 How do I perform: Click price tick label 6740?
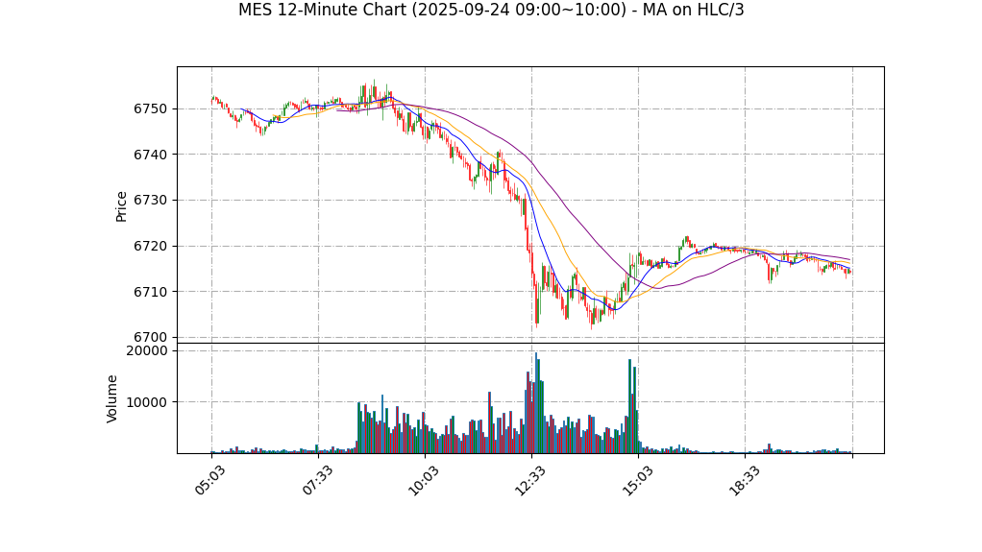click(x=150, y=155)
